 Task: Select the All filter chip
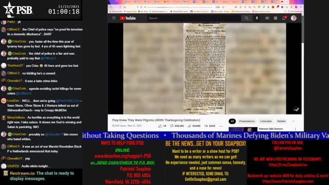(232, 121)
